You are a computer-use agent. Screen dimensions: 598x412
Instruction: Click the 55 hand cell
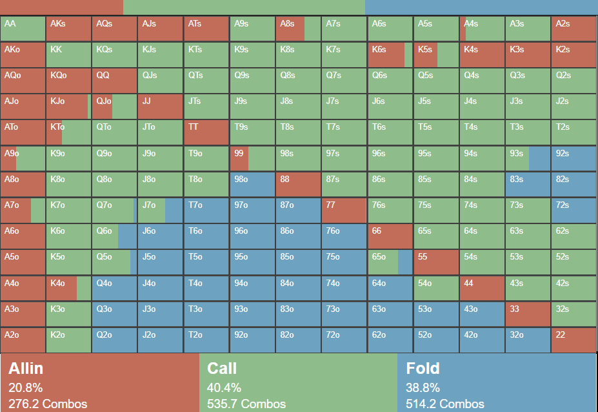(435, 262)
